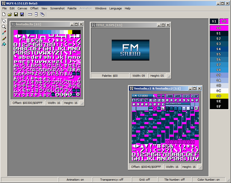Image resolution: width=231 pixels, height=183 pixels.
Task: Click Height: 05 field in TITLE_U.SYS window
Action: coord(157,76)
